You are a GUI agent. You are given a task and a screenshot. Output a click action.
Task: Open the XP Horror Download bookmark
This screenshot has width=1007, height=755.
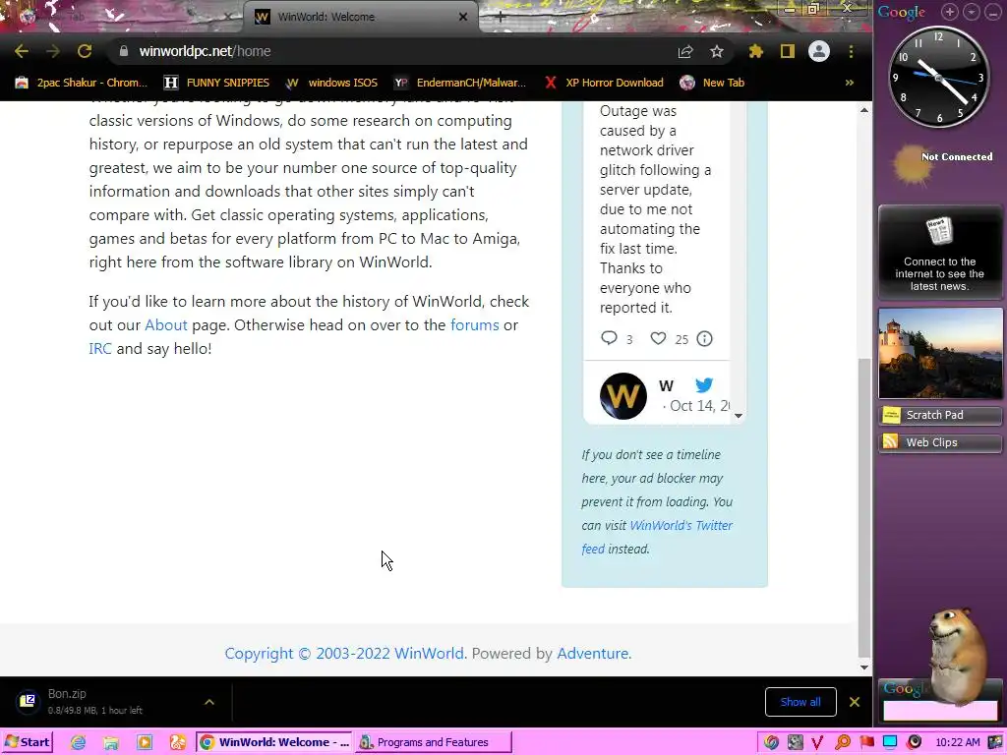click(604, 83)
